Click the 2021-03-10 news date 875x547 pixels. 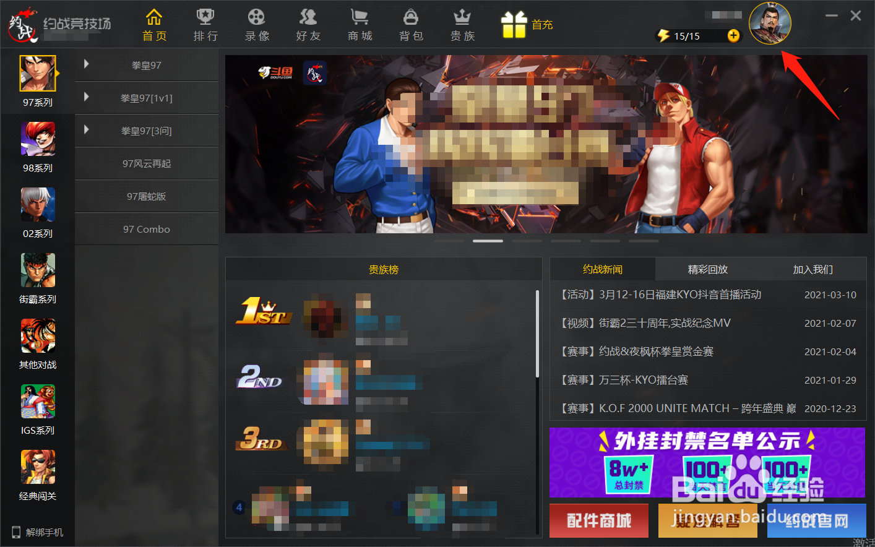[830, 295]
